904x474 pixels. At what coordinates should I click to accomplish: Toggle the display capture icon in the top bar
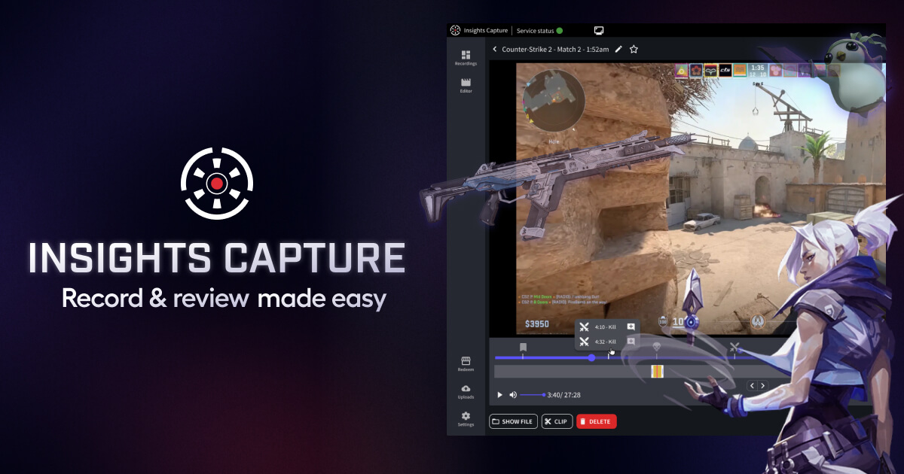598,30
